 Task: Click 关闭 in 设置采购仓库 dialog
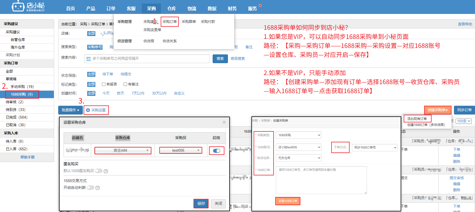(218, 204)
